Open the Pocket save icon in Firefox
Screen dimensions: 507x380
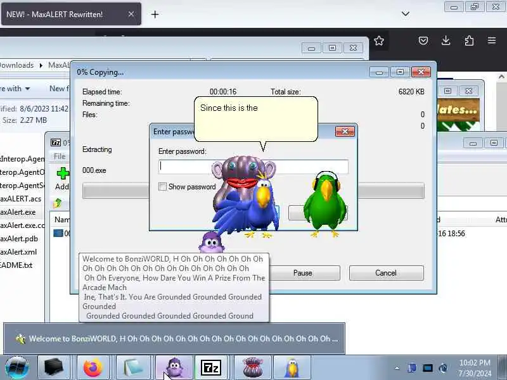tap(423, 41)
